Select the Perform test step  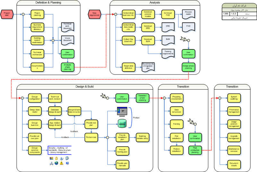(x=91, y=137)
